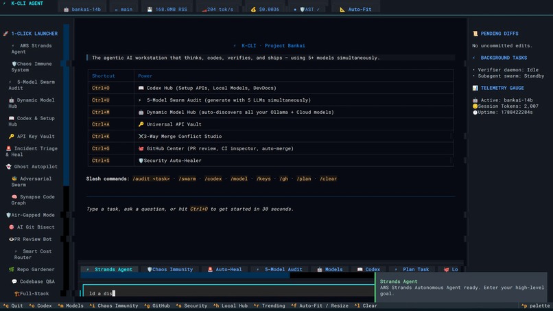Open Full-Stack launcher item
This screenshot has height=311, width=553.
click(32, 294)
